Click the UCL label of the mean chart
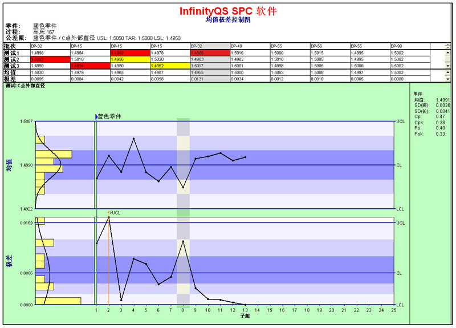 [401, 122]
